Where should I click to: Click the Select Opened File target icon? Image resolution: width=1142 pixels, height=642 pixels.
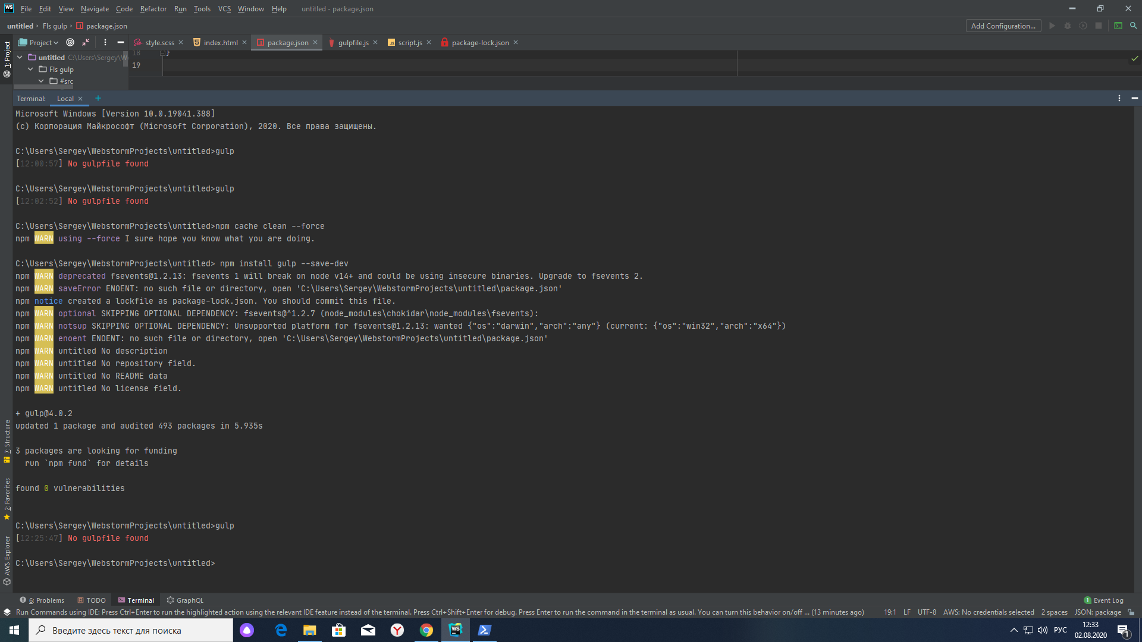click(70, 42)
